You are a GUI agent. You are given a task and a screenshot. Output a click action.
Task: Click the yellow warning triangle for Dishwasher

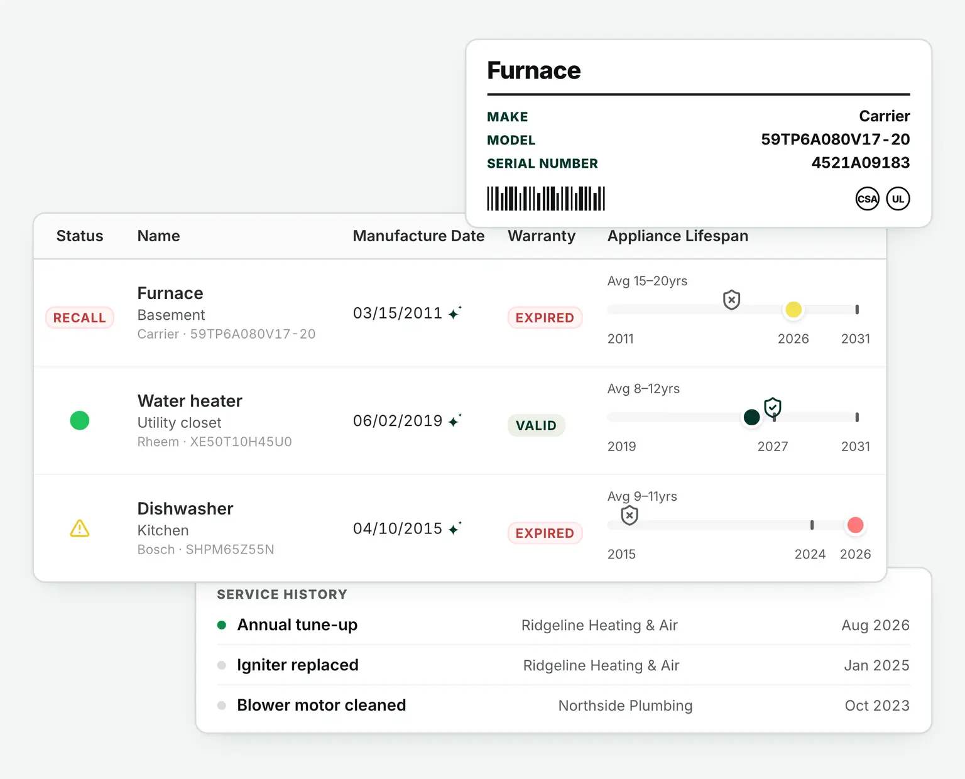click(80, 528)
